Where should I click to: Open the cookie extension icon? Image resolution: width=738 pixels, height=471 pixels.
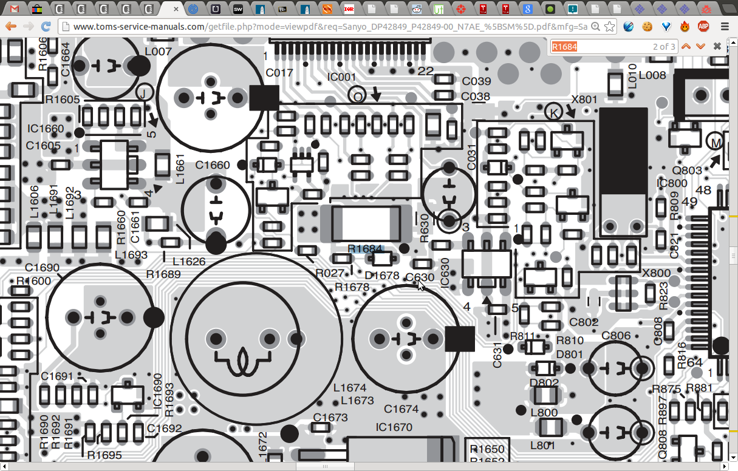click(647, 27)
